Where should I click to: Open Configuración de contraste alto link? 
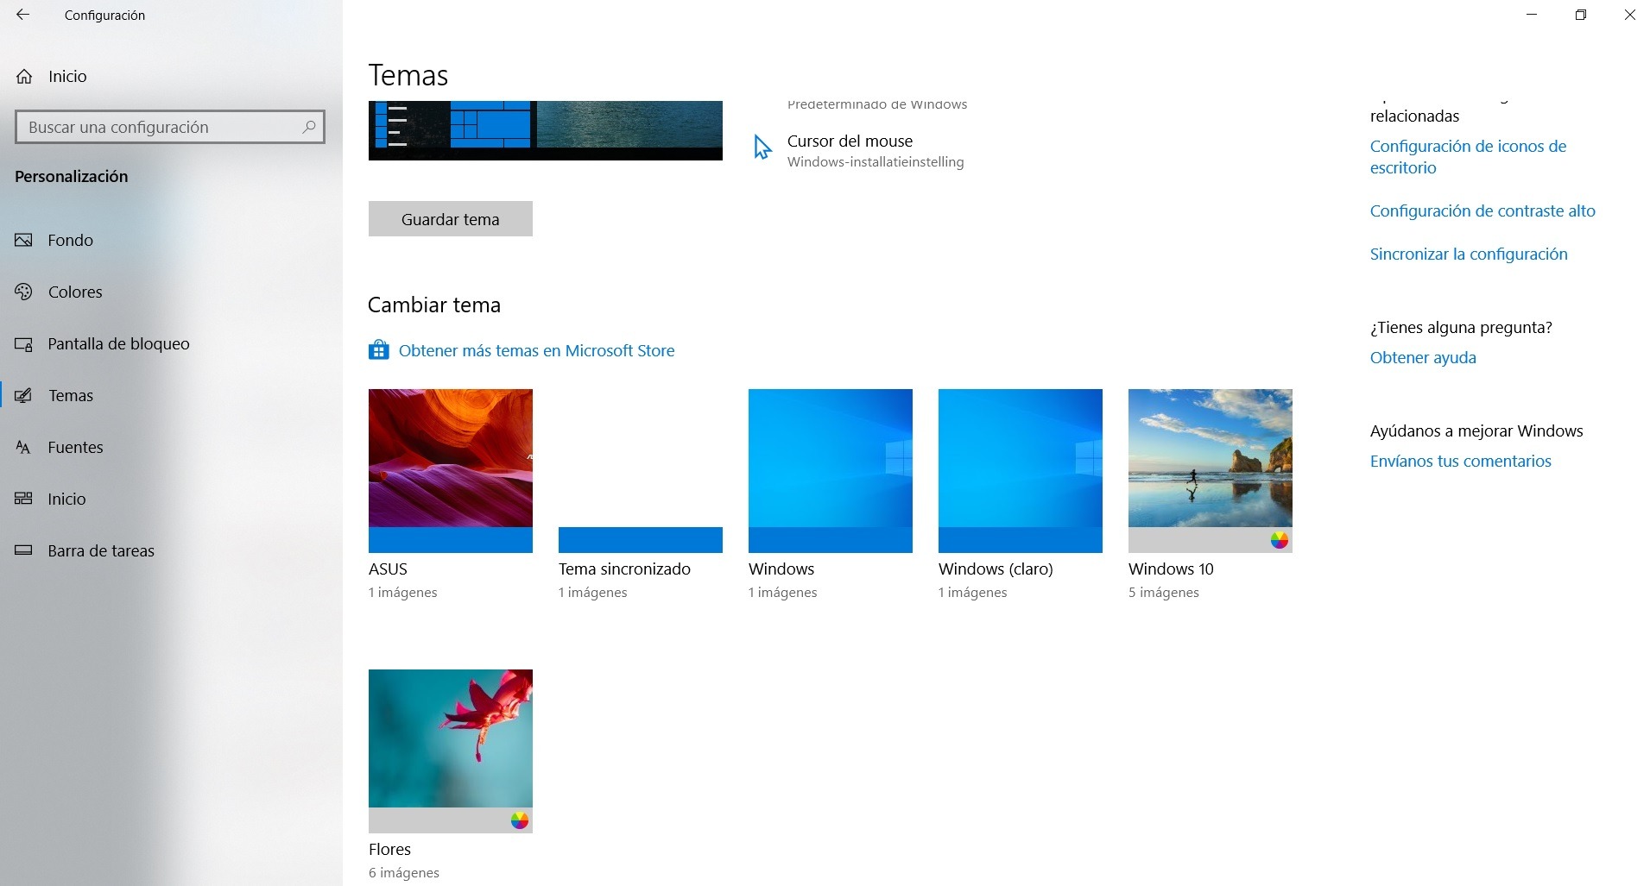[1482, 211]
